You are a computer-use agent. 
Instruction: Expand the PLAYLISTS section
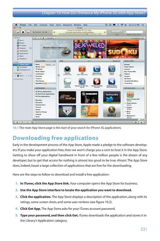coord(14,79)
